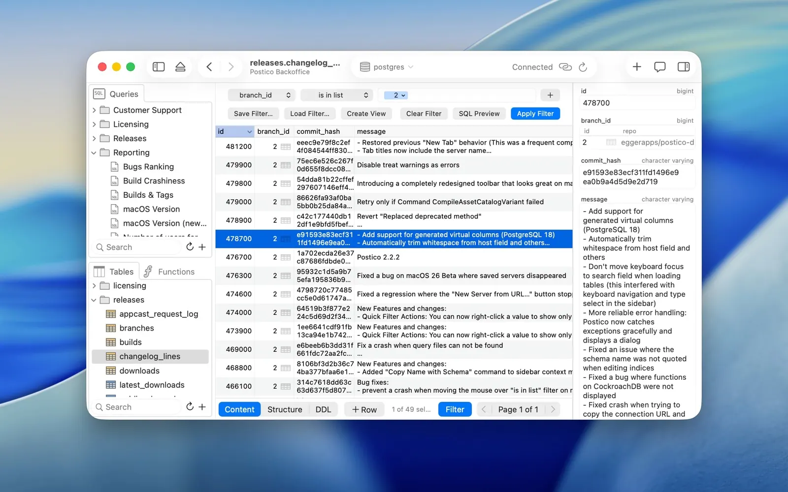Expand the Releases queries folder
This screenshot has width=788, height=492.
pos(94,139)
